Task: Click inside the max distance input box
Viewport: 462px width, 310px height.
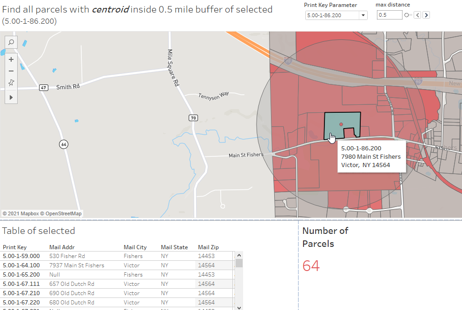Action: click(x=390, y=14)
